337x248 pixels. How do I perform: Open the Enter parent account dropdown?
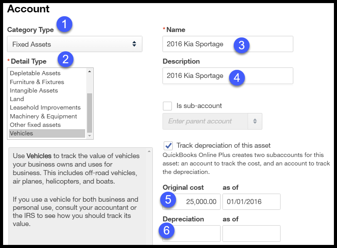(x=212, y=121)
